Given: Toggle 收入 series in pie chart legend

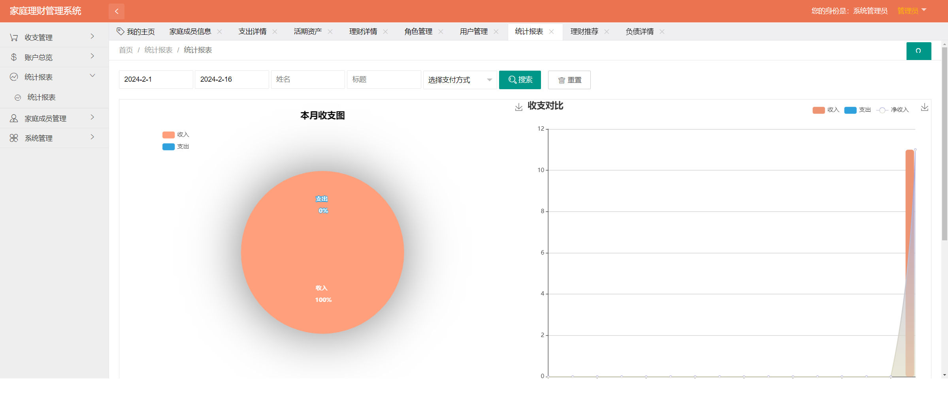Looking at the screenshot, I should (x=176, y=135).
